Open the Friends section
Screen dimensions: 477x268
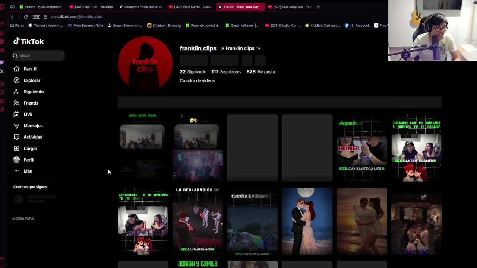(x=26, y=103)
